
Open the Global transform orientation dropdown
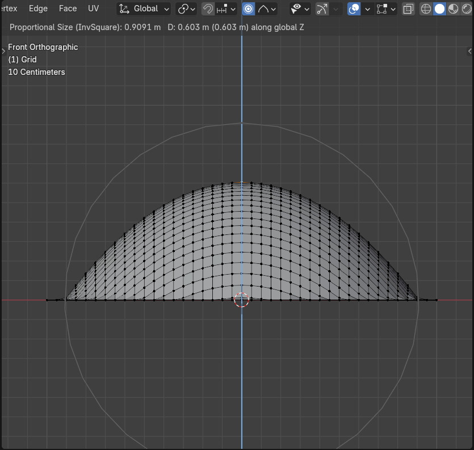coord(144,9)
